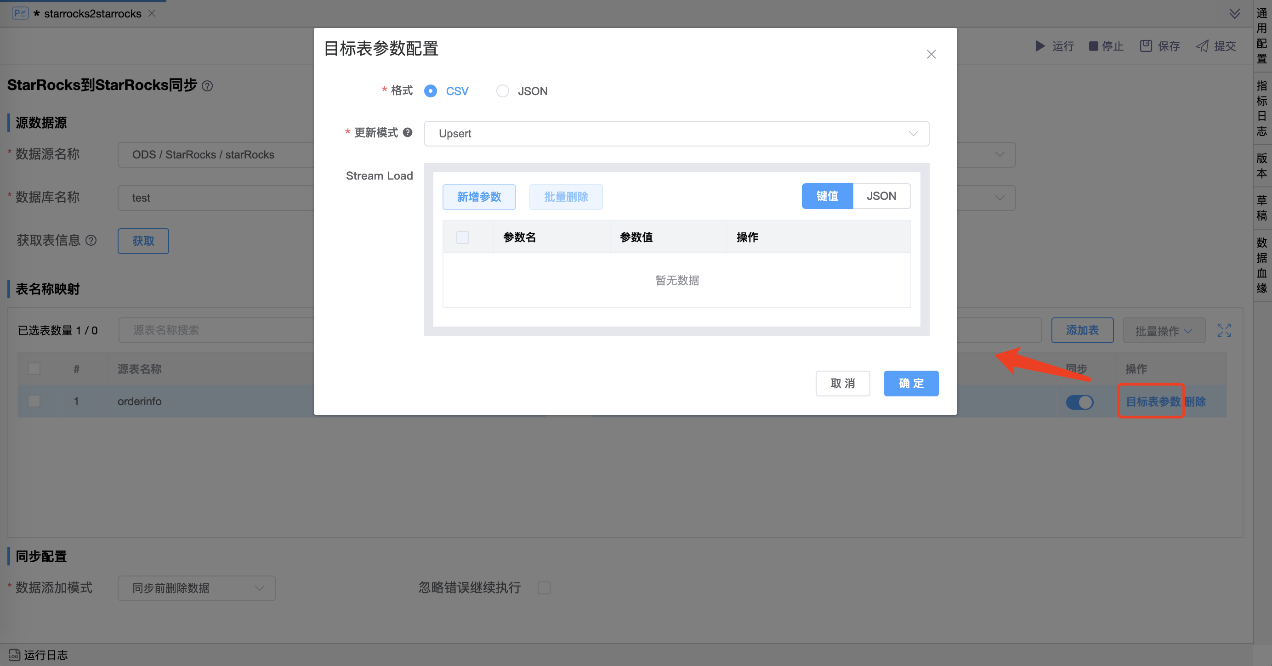Switch Stream Load view to 键值
1272x666 pixels.
(827, 196)
